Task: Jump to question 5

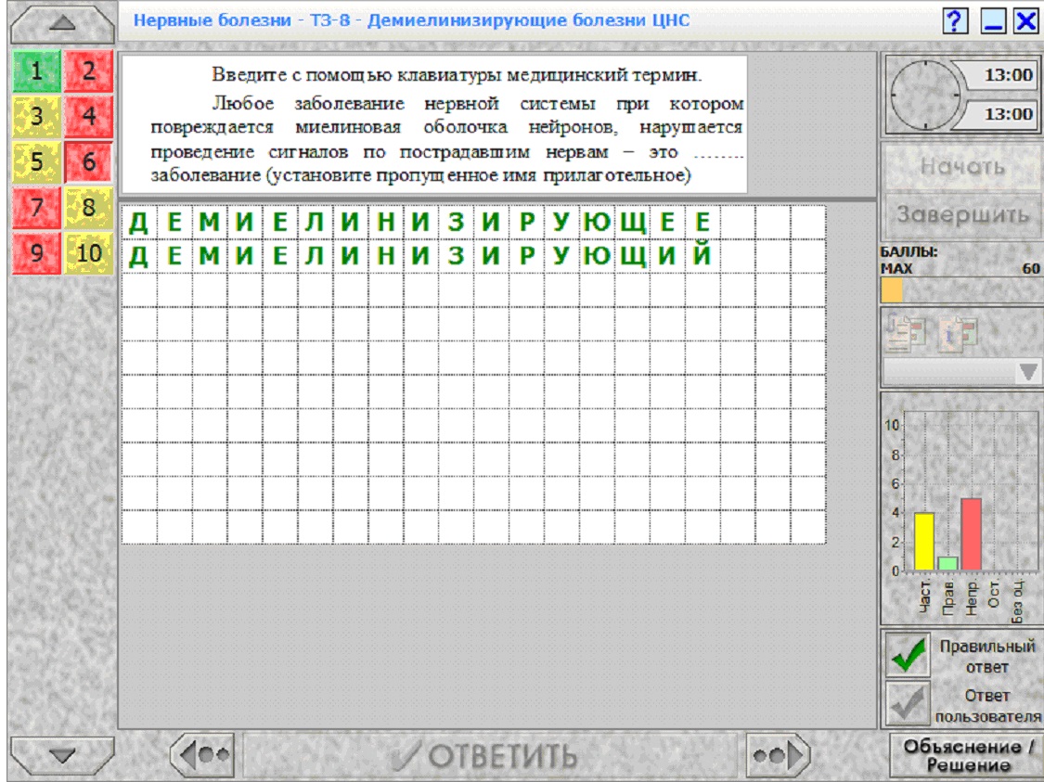Action: click(36, 161)
